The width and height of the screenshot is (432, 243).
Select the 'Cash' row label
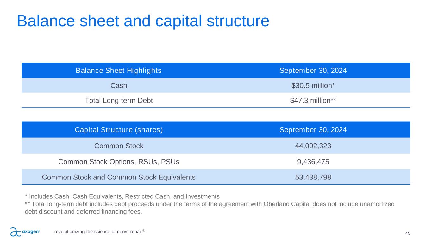(119, 85)
